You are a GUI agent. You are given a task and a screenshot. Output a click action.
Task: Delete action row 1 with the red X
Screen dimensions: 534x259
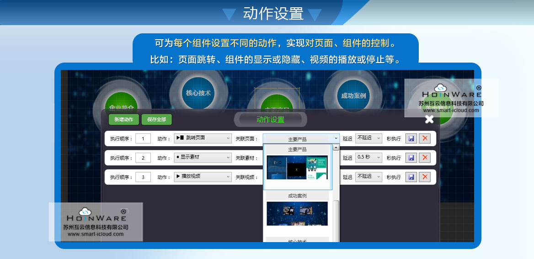(425, 138)
